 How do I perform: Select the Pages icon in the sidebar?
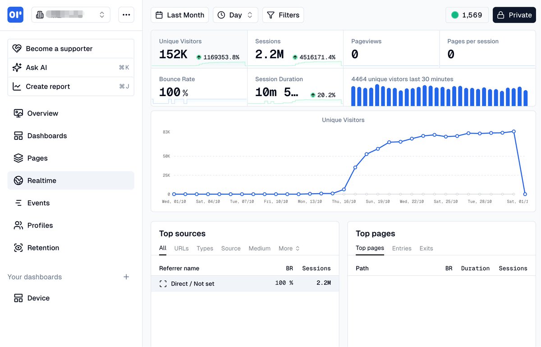click(x=18, y=158)
